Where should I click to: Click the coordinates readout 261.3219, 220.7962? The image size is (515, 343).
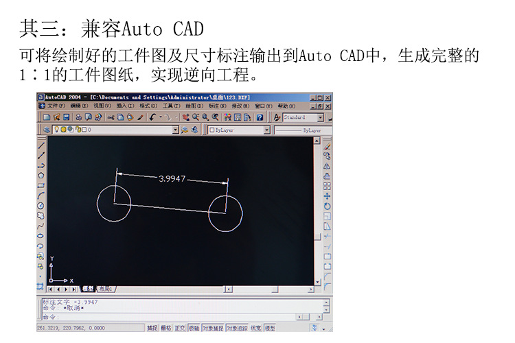(71, 328)
